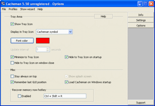
Task: Minimize the Cacheman window
Action: [140, 4]
